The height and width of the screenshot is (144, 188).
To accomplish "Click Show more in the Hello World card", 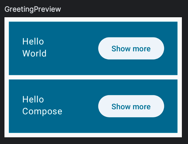I will (131, 49).
